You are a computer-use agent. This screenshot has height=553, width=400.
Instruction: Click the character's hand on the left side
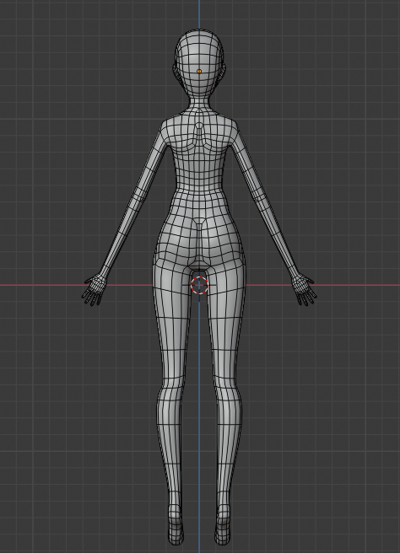[94, 290]
